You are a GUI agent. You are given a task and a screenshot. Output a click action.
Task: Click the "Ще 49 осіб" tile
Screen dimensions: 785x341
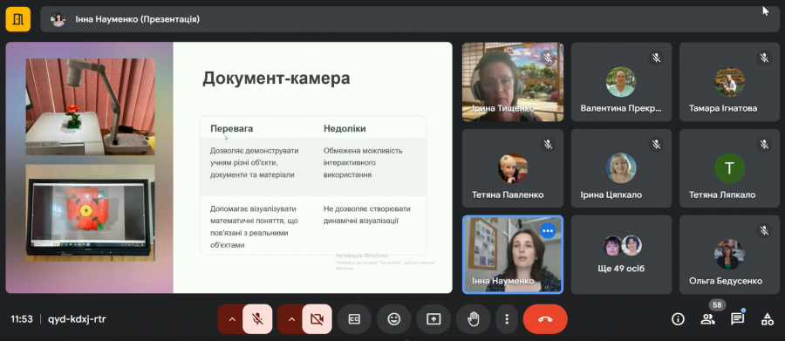pos(621,255)
